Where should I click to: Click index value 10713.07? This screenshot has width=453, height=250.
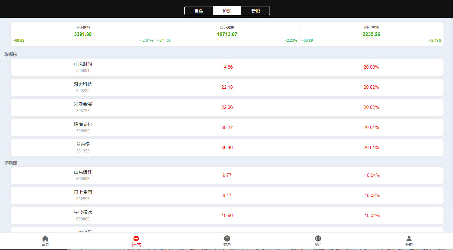(227, 34)
